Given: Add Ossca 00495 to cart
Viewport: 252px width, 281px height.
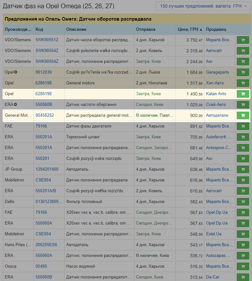Looking at the screenshot, I should 243,266.
